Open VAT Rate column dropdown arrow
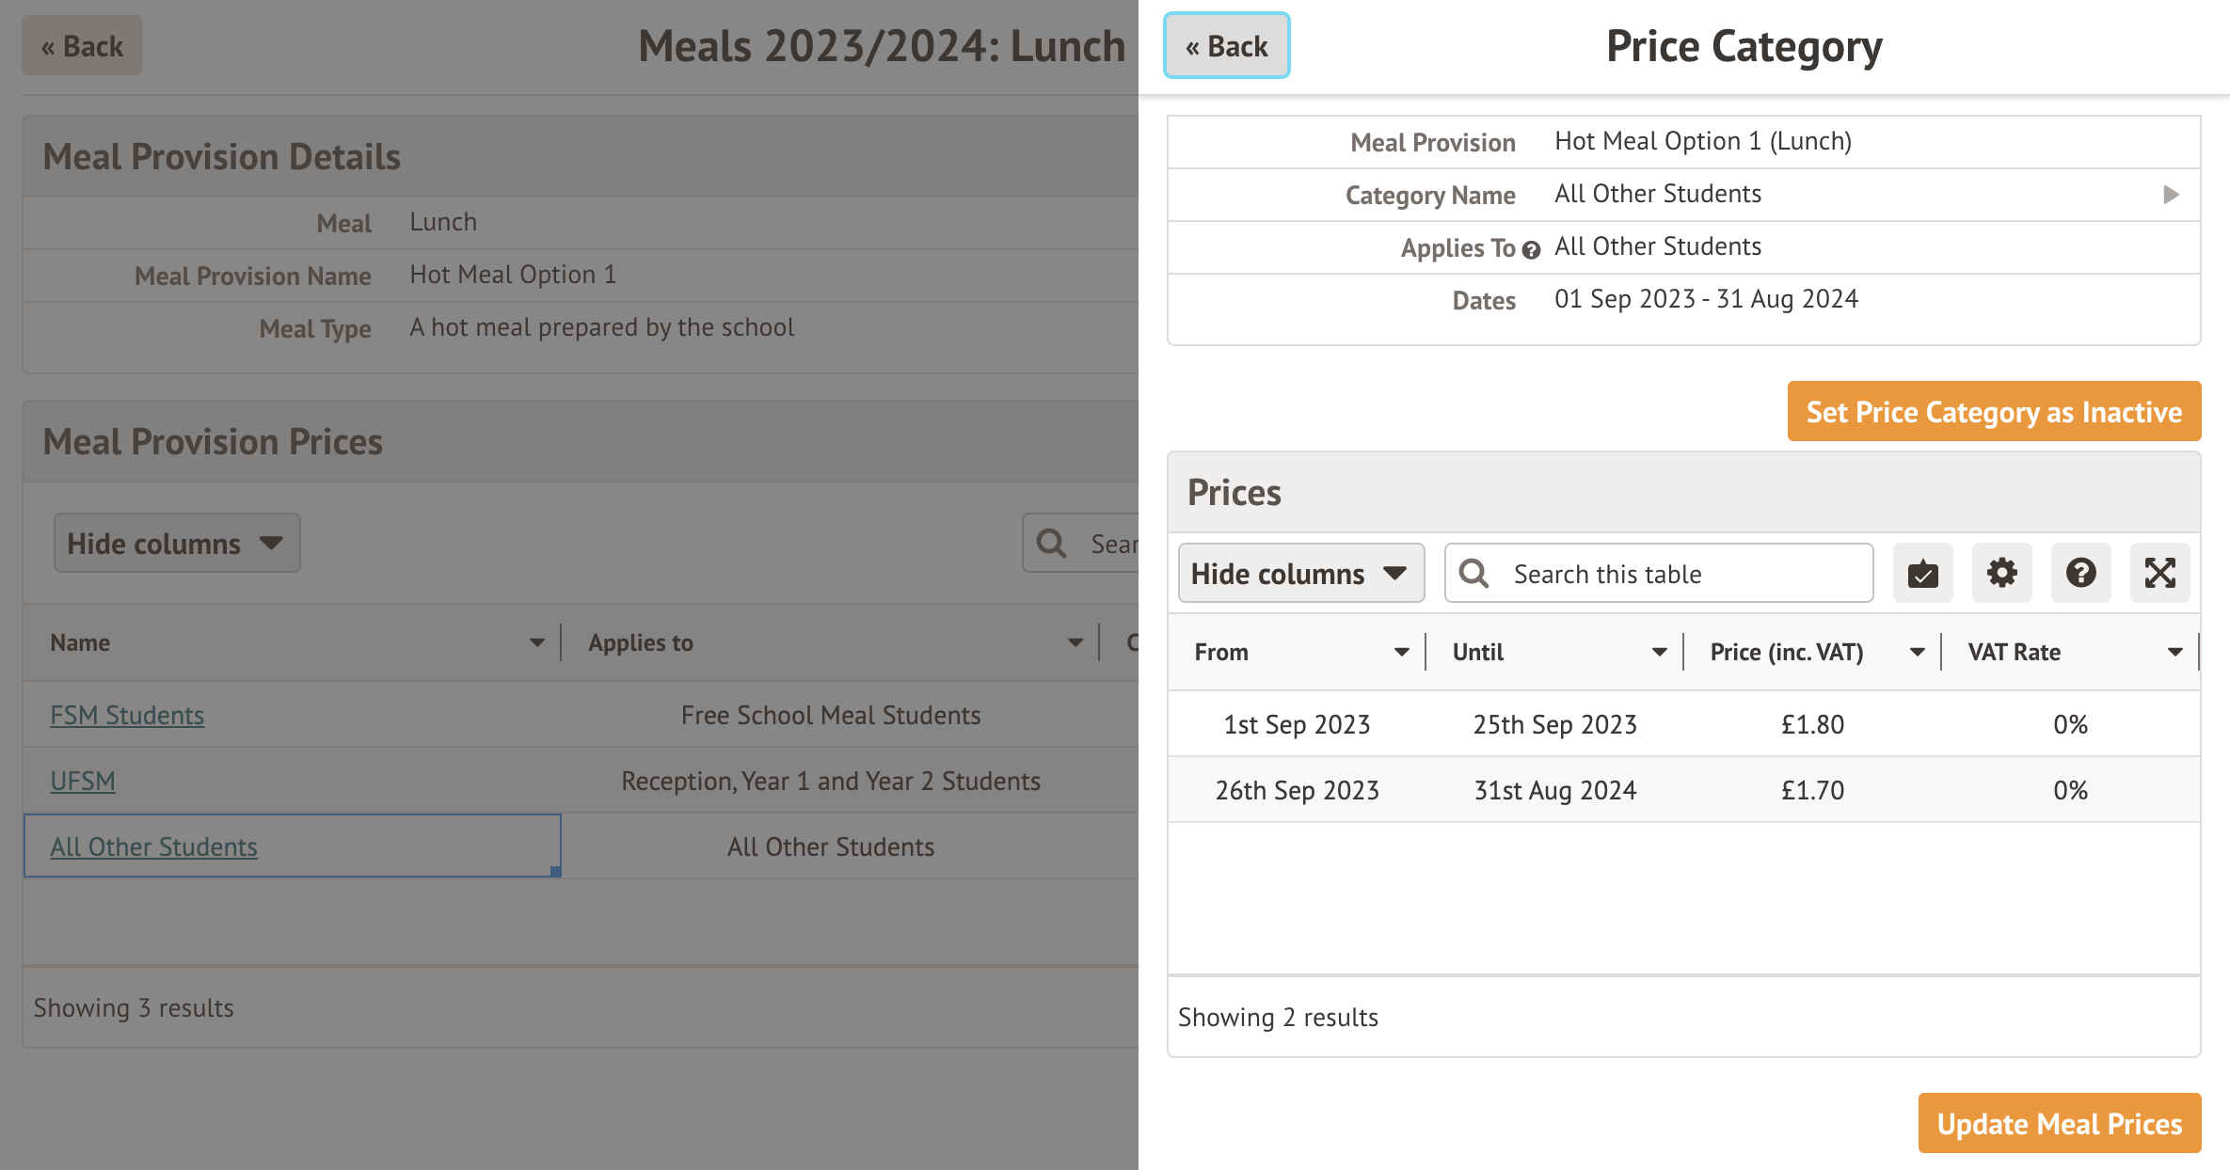Viewport: 2230px width, 1170px height. coord(2174,653)
